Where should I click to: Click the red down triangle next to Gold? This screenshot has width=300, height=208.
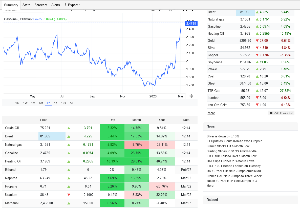point(257,41)
